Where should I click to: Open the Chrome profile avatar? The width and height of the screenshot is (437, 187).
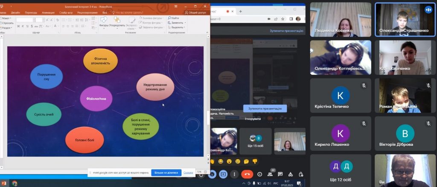pos(298,19)
